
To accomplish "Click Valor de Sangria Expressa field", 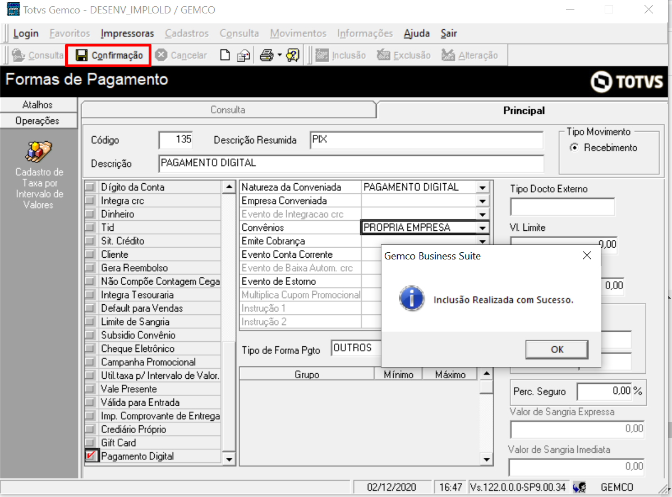I will point(577,429).
